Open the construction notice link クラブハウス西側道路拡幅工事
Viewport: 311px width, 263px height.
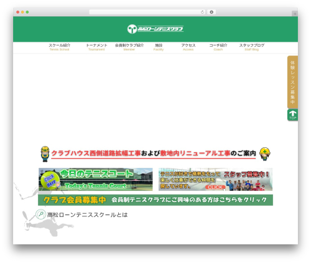click(154, 154)
